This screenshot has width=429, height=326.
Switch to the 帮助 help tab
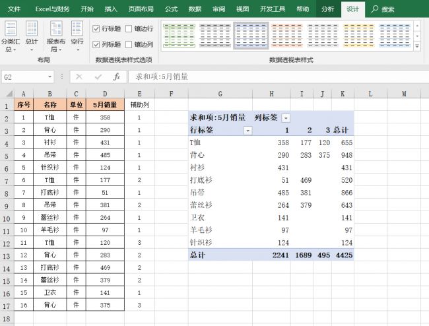(x=302, y=9)
